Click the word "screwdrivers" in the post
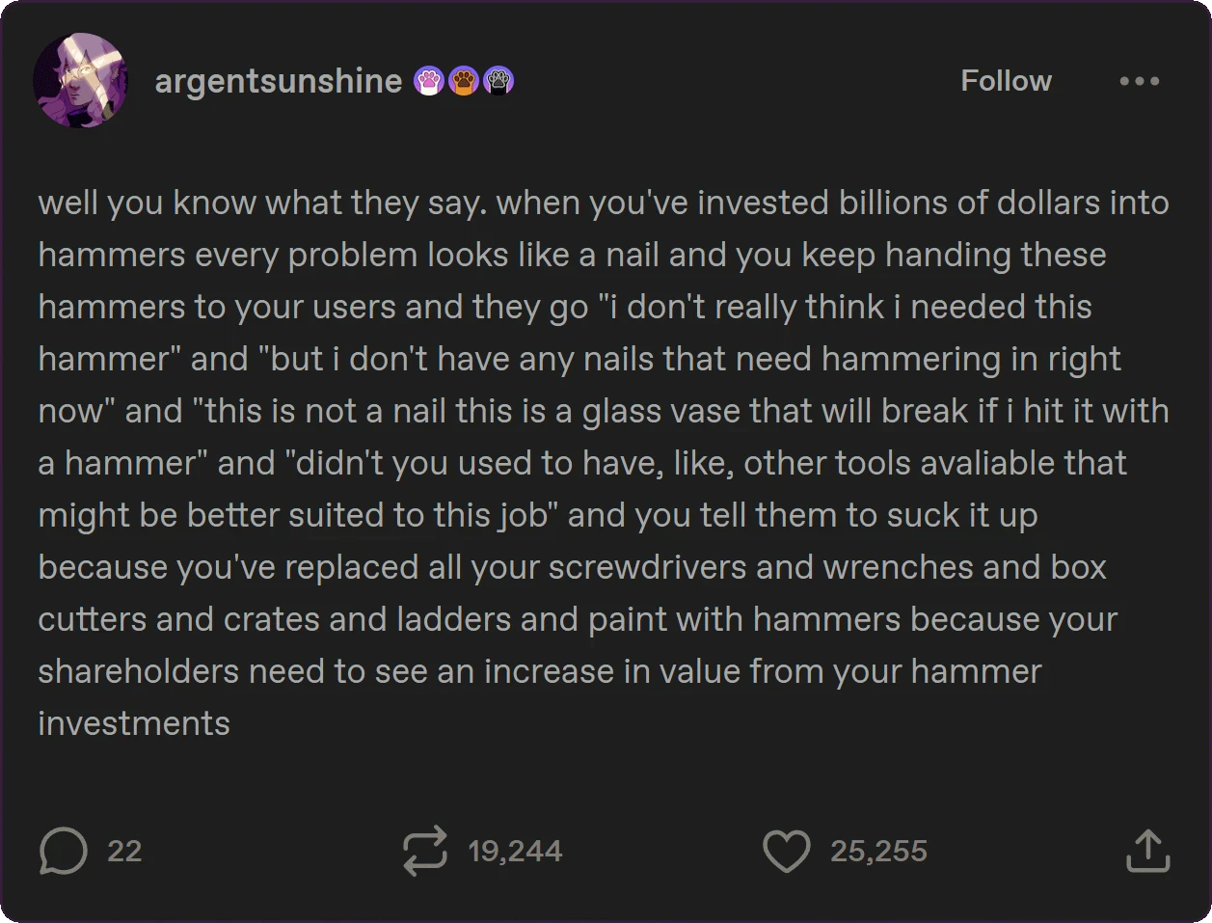The width and height of the screenshot is (1212, 923). (647, 568)
